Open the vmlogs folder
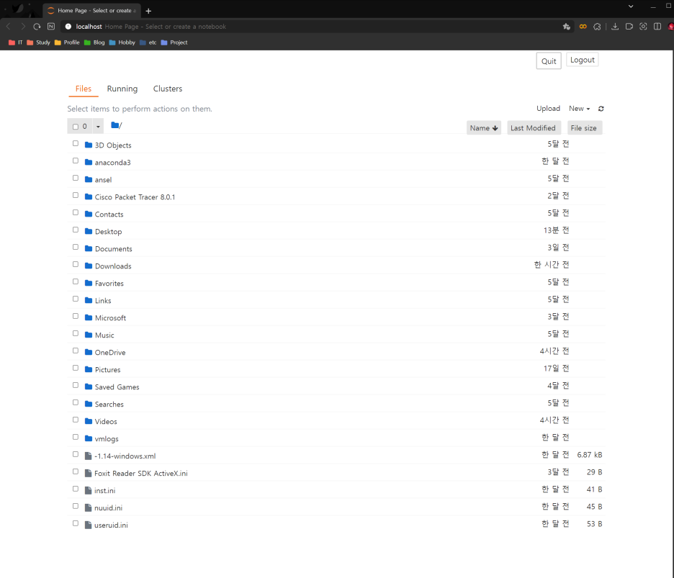Screen dimensions: 674x578 point(107,439)
